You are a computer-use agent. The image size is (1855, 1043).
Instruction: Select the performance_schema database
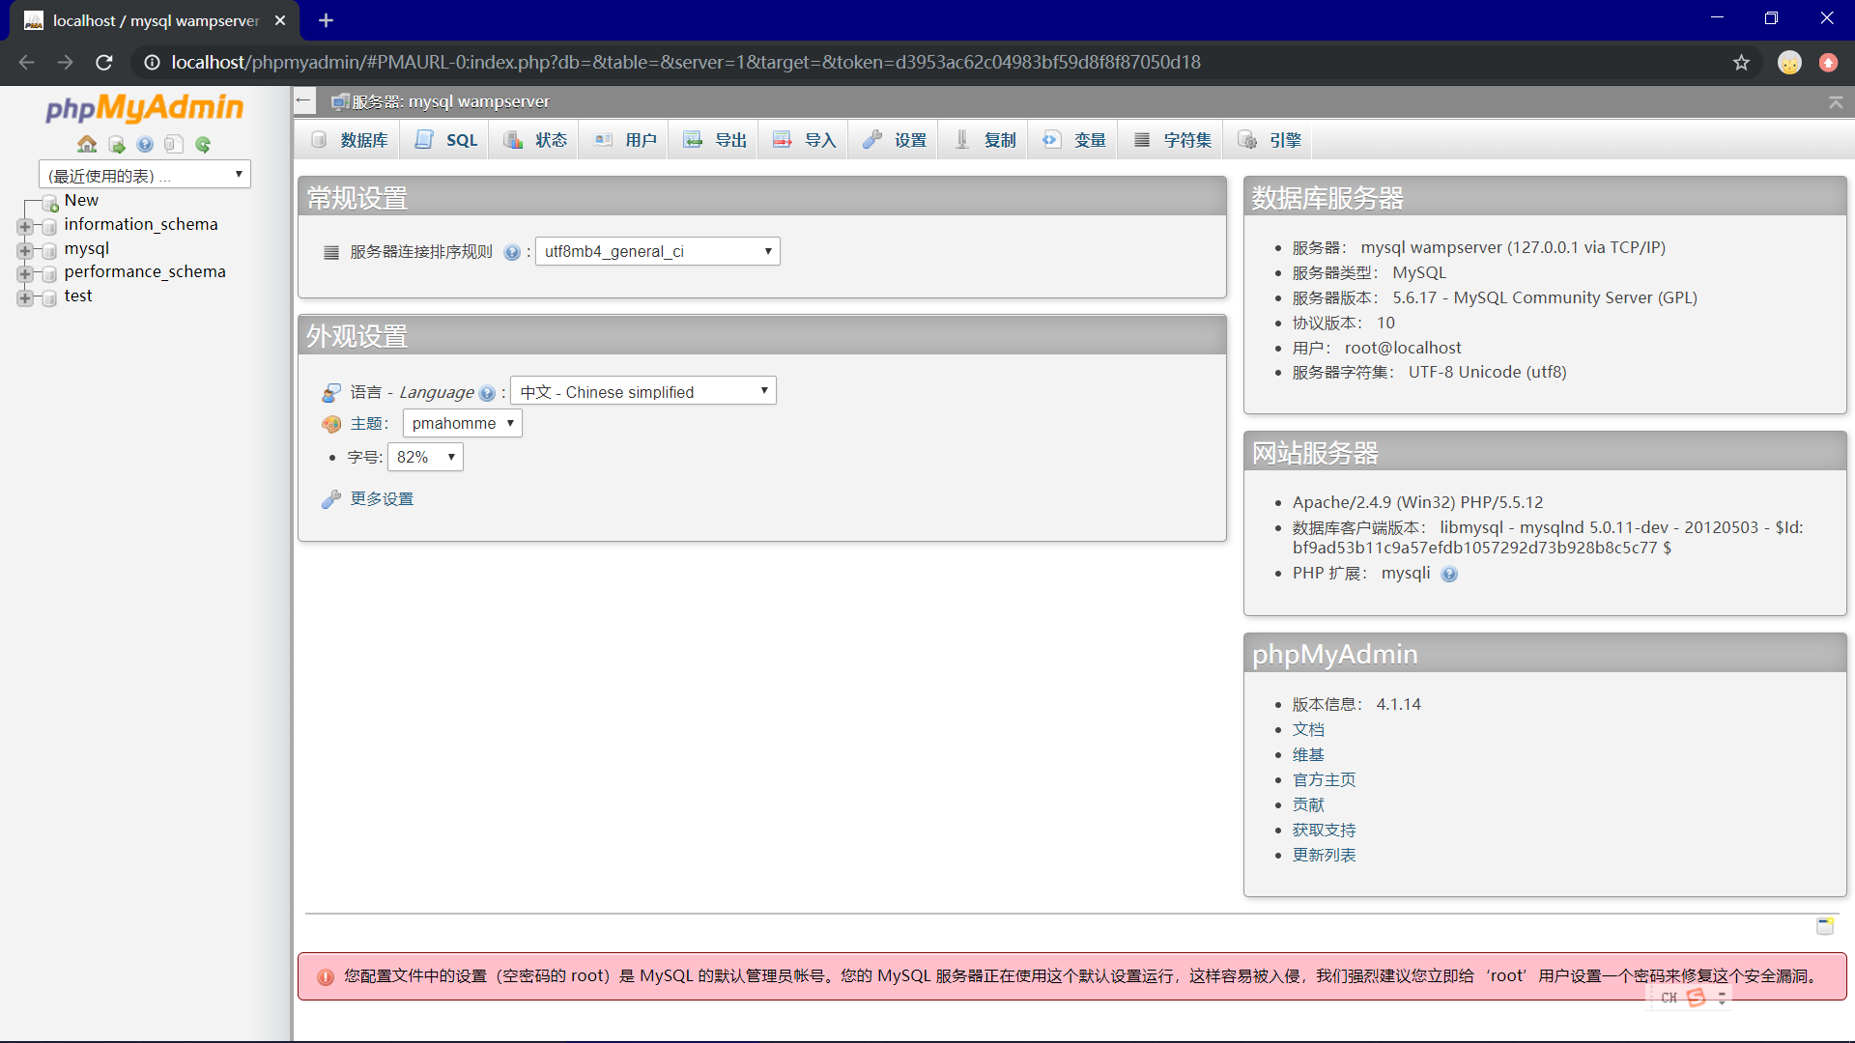tap(145, 272)
